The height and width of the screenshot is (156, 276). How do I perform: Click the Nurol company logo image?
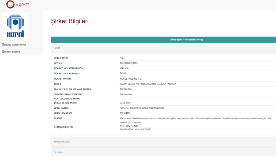(15, 26)
